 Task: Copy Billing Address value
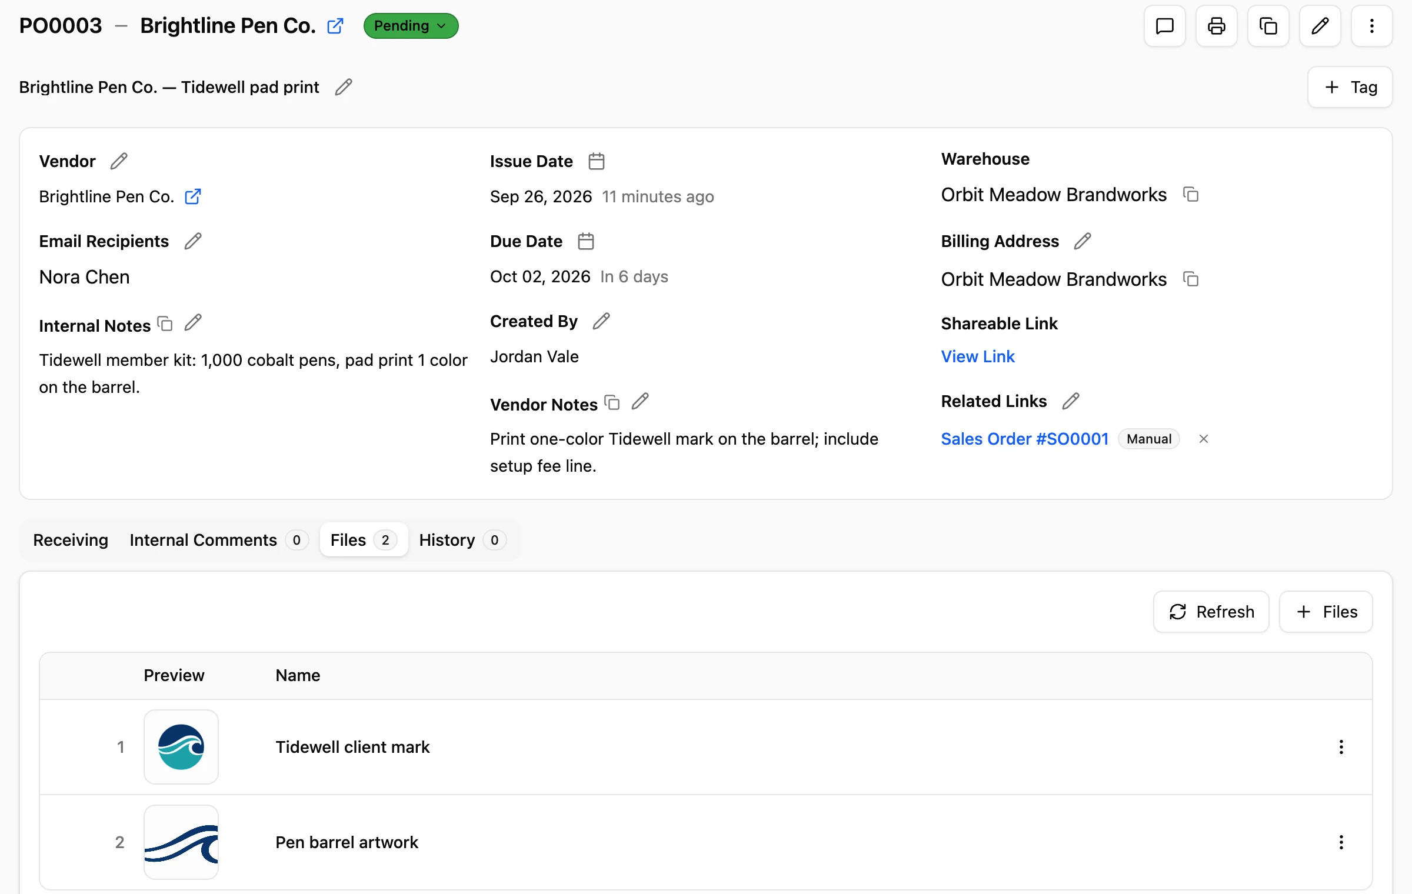click(x=1191, y=279)
